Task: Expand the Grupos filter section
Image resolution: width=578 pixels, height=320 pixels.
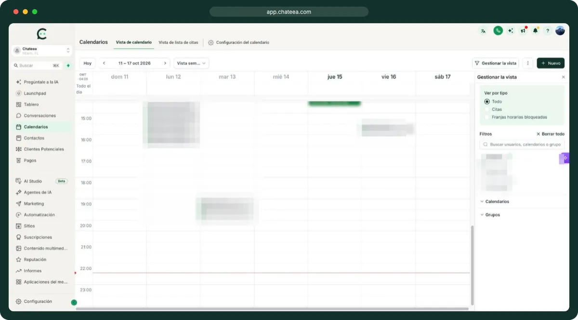Action: click(490, 215)
